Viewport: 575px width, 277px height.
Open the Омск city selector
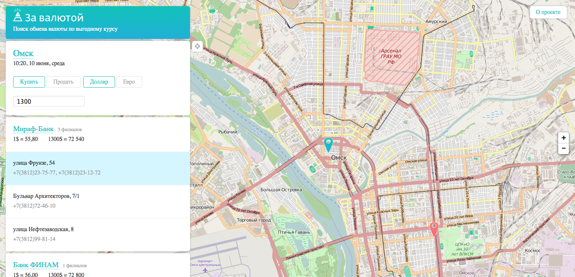pos(23,53)
